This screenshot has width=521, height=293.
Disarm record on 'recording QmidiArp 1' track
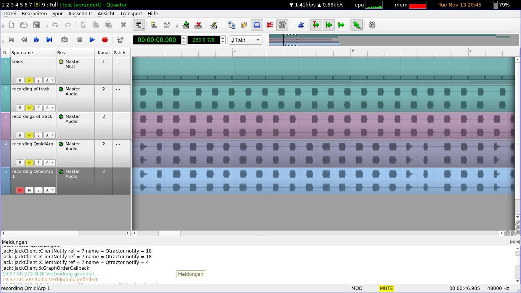click(x=20, y=190)
